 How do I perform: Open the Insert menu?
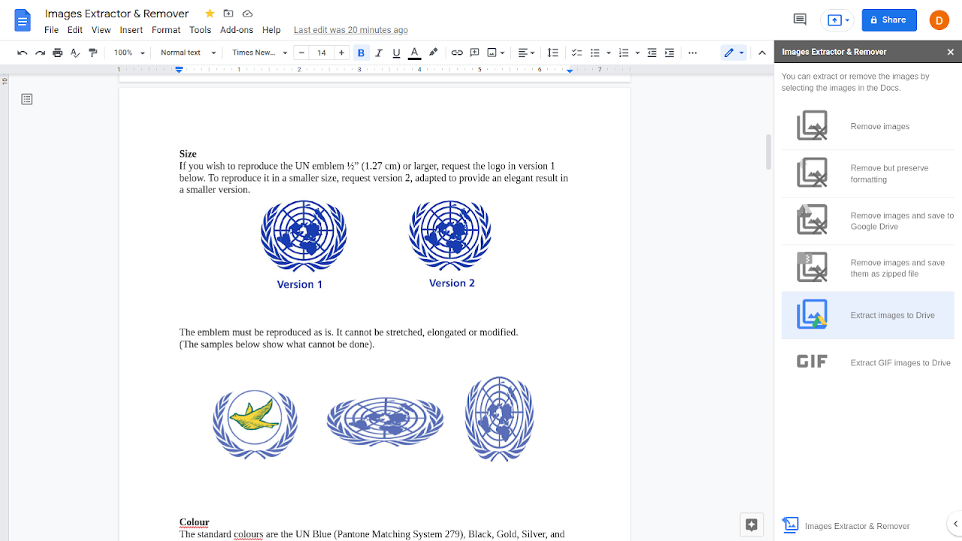click(131, 30)
